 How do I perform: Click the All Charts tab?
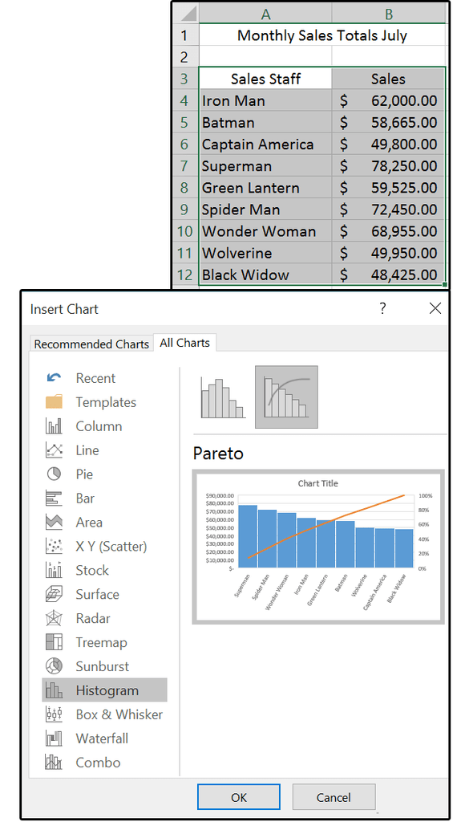tap(184, 343)
